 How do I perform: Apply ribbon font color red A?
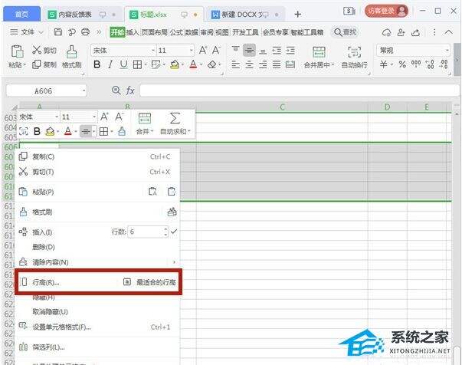[x=193, y=64]
